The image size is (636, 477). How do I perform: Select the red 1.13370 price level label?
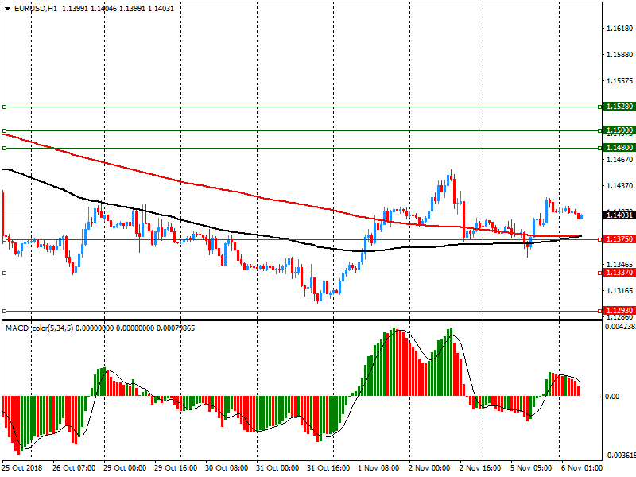(x=619, y=273)
